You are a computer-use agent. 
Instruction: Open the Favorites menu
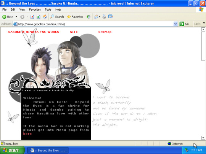click(x=35, y=10)
